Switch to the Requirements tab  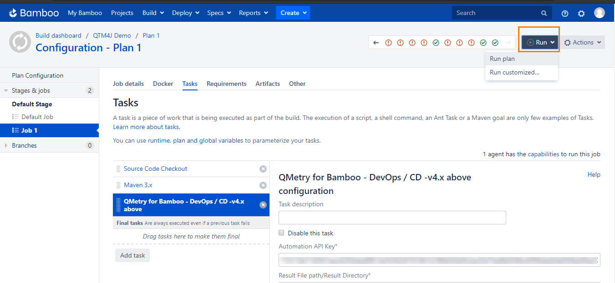pos(226,84)
